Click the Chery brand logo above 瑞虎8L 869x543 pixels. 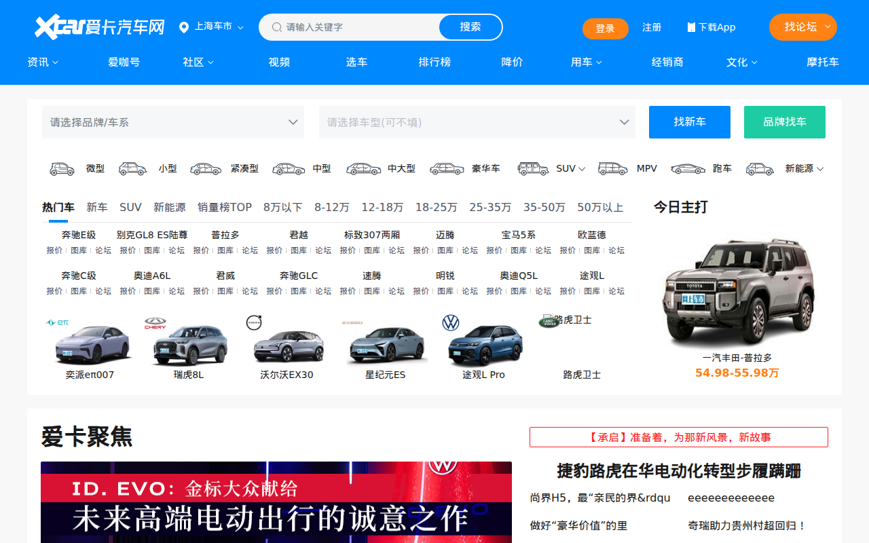point(155,323)
